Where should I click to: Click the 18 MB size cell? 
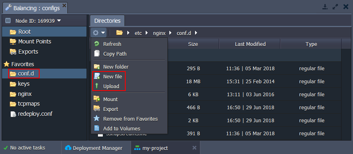[x=193, y=82]
